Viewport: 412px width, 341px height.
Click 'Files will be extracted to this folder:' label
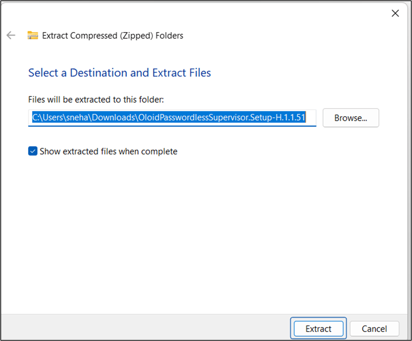coord(96,100)
